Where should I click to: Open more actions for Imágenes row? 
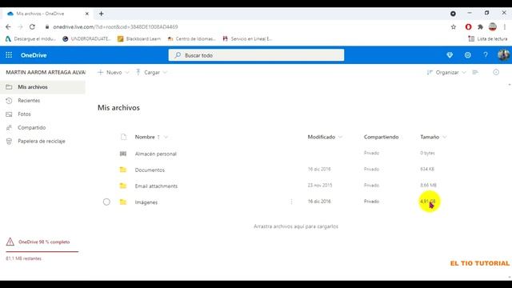pos(291,202)
